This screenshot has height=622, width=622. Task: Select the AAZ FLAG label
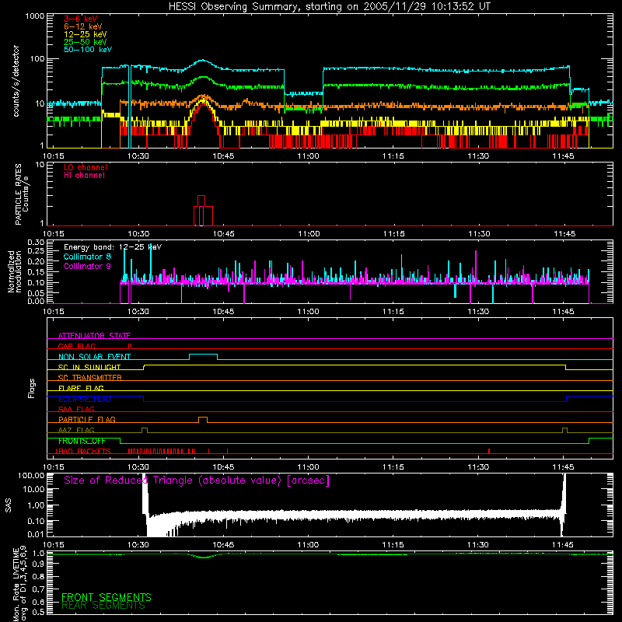pos(76,430)
